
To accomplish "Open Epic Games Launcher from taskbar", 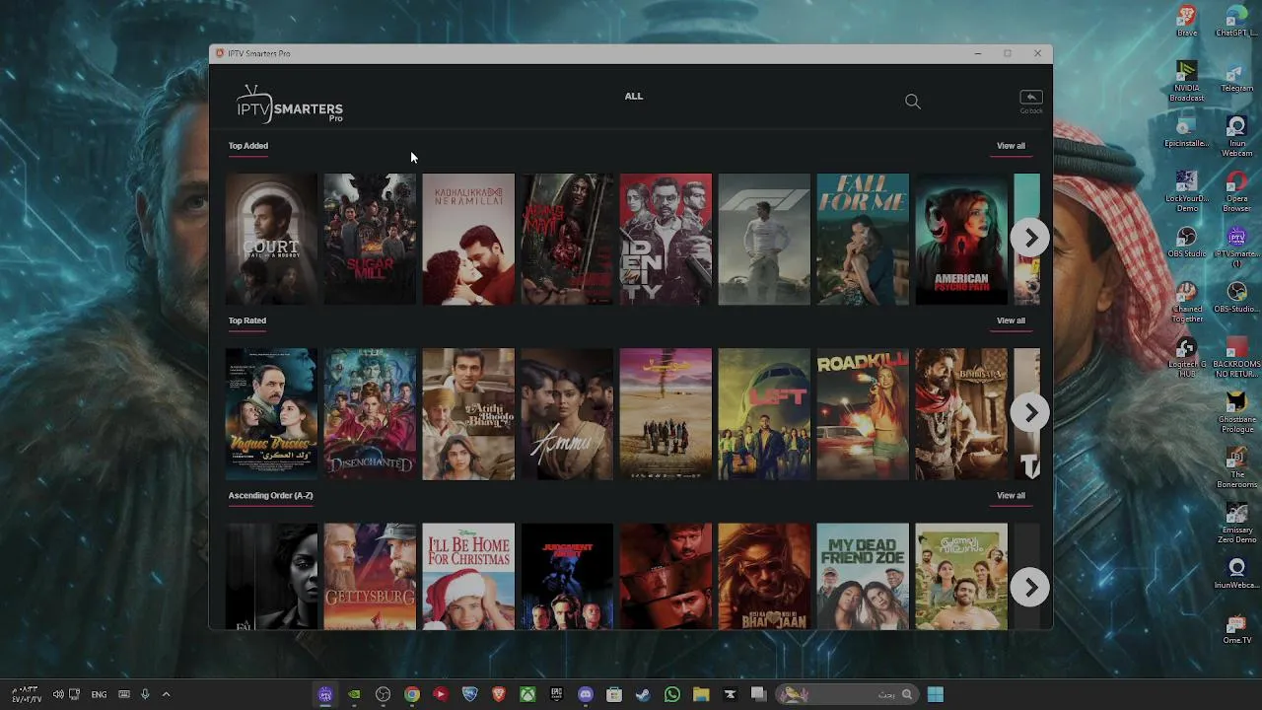I will tap(557, 694).
